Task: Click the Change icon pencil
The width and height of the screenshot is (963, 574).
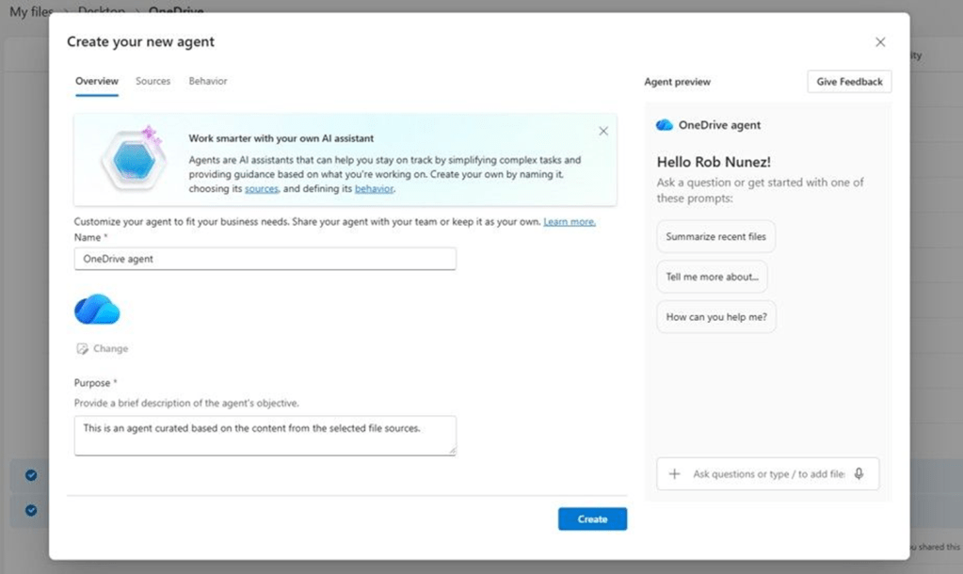Action: [x=82, y=349]
